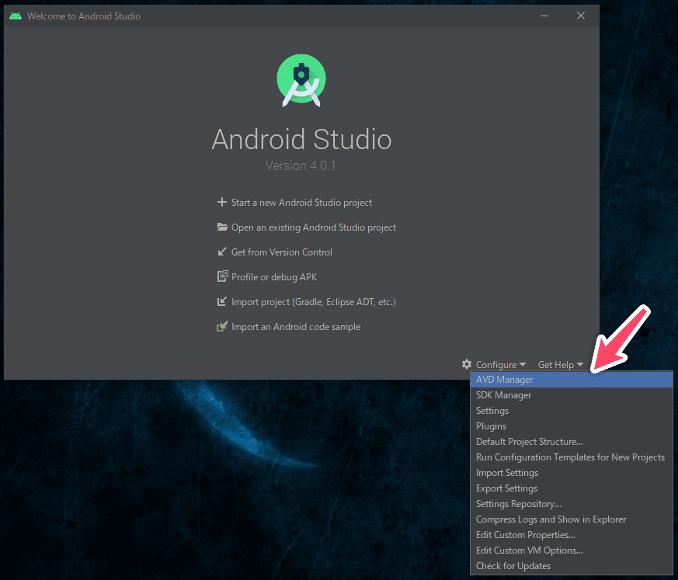Image resolution: width=678 pixels, height=580 pixels.
Task: Choose Import project (Gradle, Eclipse ADT, etc.)
Action: tap(314, 302)
